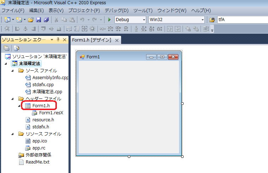
Task: Click the Tab Order layout icon
Action: 206,29
